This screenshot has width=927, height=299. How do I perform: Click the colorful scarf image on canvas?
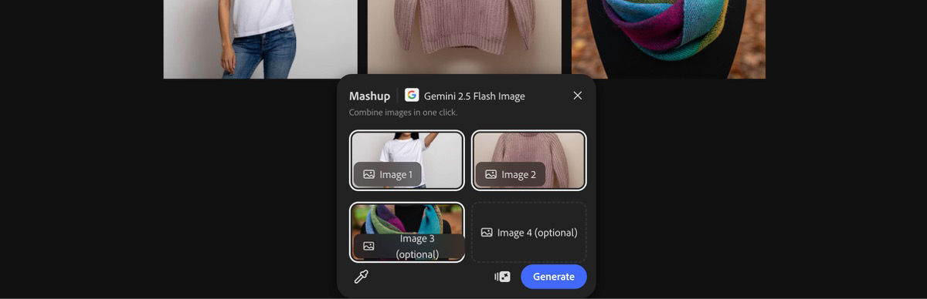pyautogui.click(x=668, y=39)
